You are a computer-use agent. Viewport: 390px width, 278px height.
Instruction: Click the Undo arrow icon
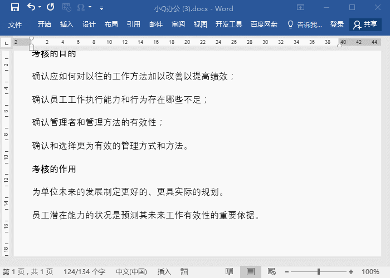[31, 7]
